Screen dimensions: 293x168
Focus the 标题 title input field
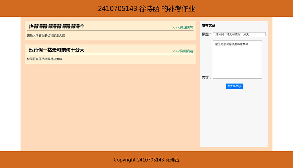(x=239, y=34)
